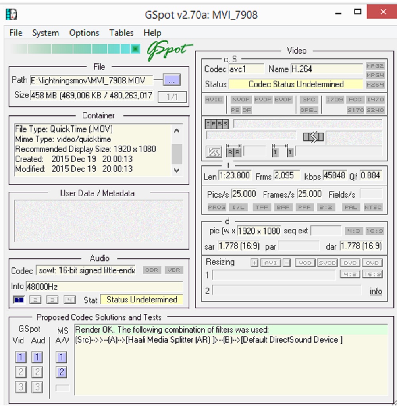Toggle the 4:3 button beside seq ext
The height and width of the screenshot is (406, 397).
click(x=353, y=231)
